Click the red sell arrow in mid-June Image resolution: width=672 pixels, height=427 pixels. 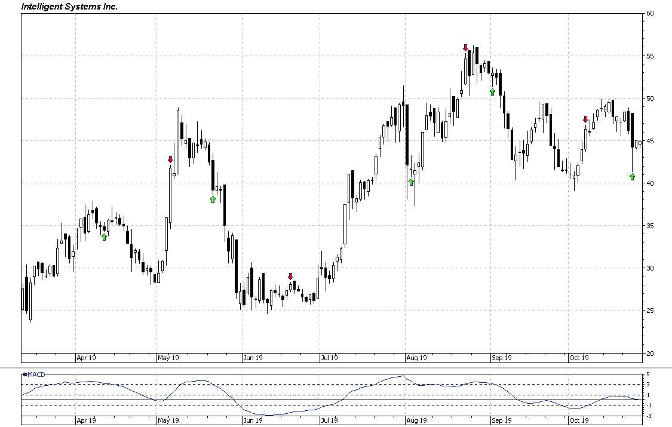[290, 277]
